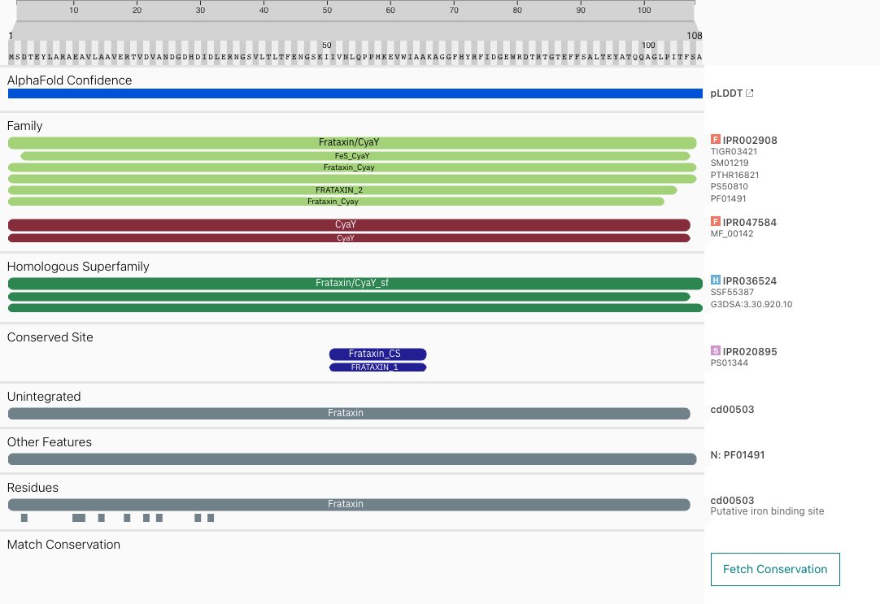
Task: Select the Frataxin_Cyay bar in the SM01219 row
Action: [352, 167]
